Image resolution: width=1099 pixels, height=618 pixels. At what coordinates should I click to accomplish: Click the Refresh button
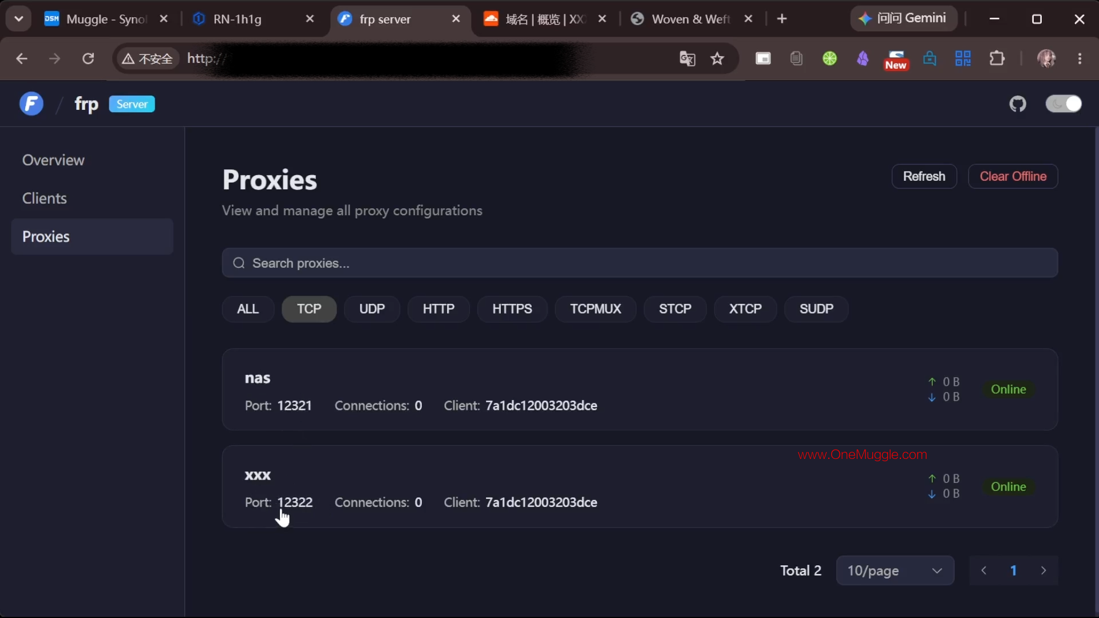[x=924, y=176]
